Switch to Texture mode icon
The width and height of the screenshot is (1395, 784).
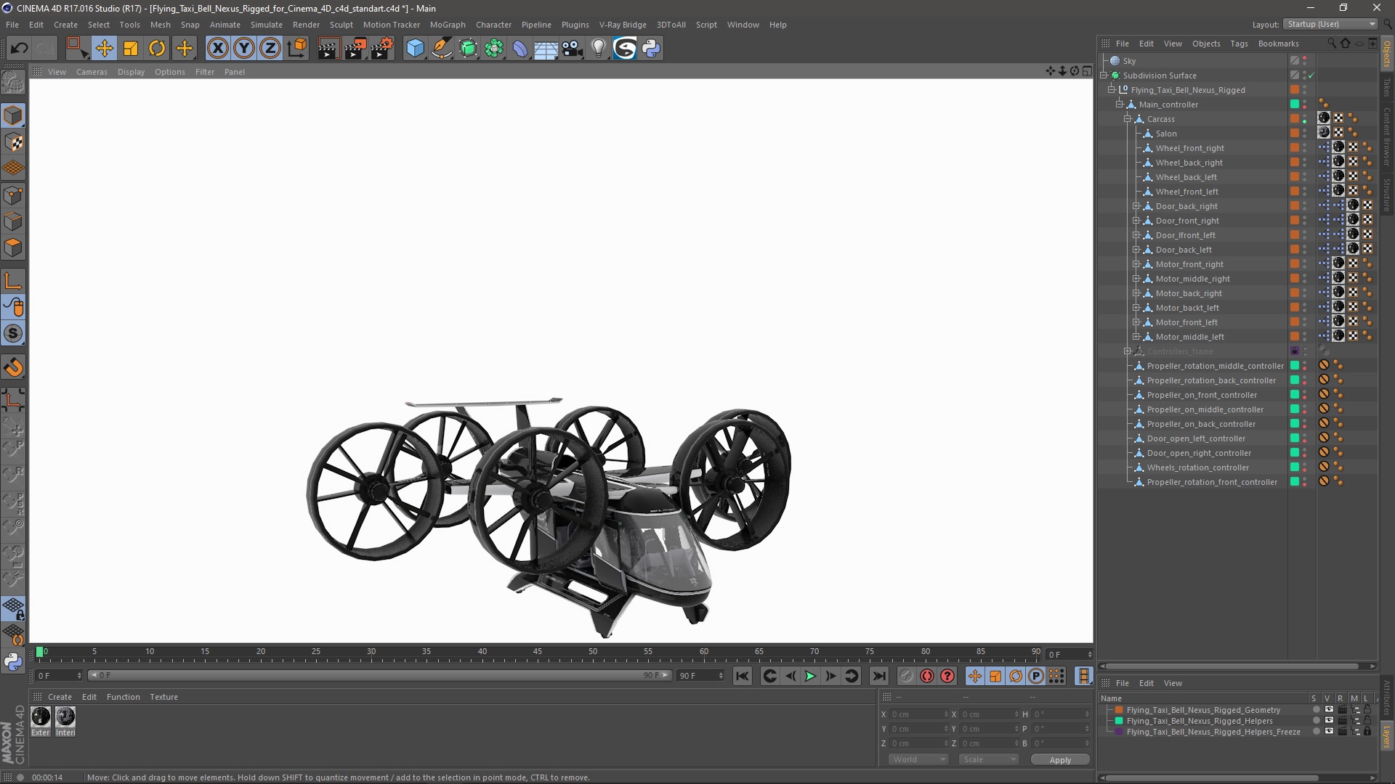[x=13, y=142]
